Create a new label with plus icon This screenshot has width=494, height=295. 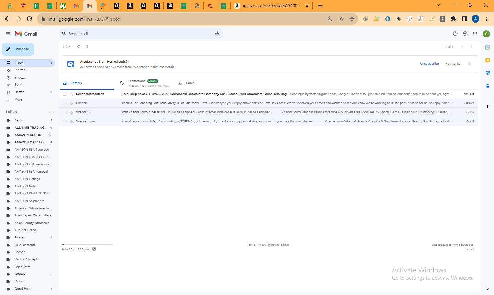click(51, 112)
